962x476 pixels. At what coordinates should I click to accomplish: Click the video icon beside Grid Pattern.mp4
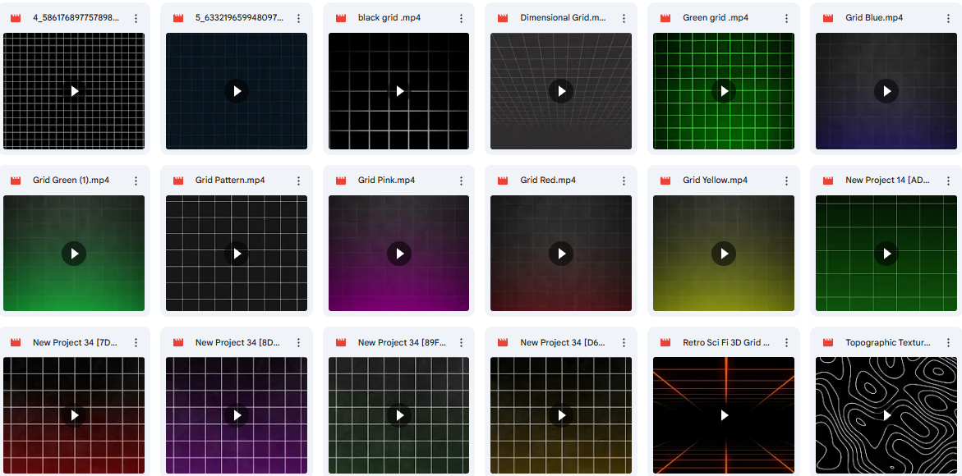177,180
